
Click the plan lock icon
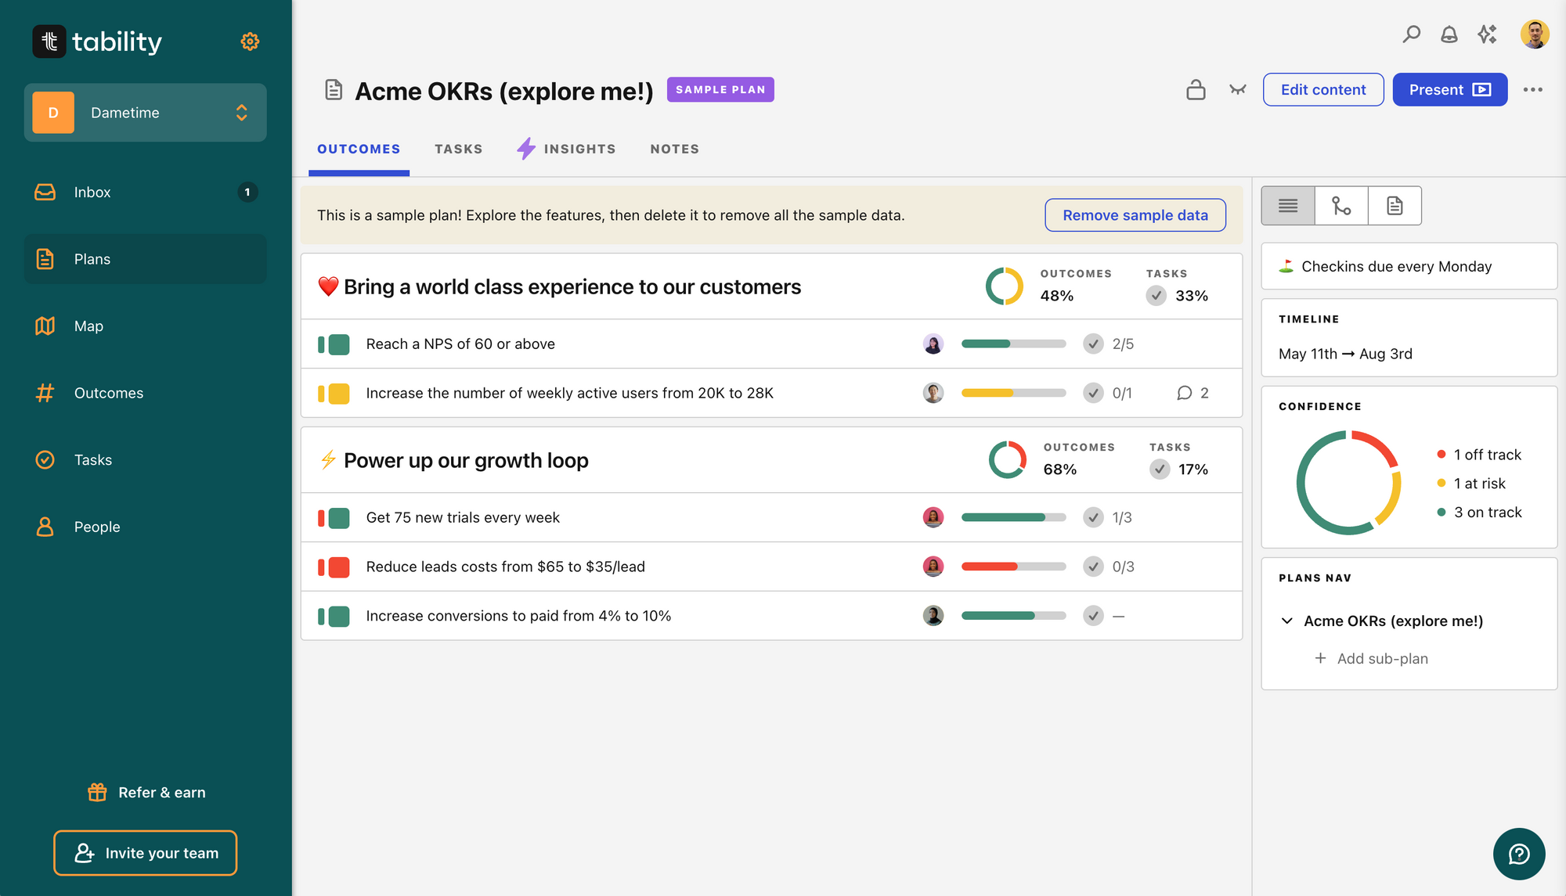pyautogui.click(x=1196, y=90)
